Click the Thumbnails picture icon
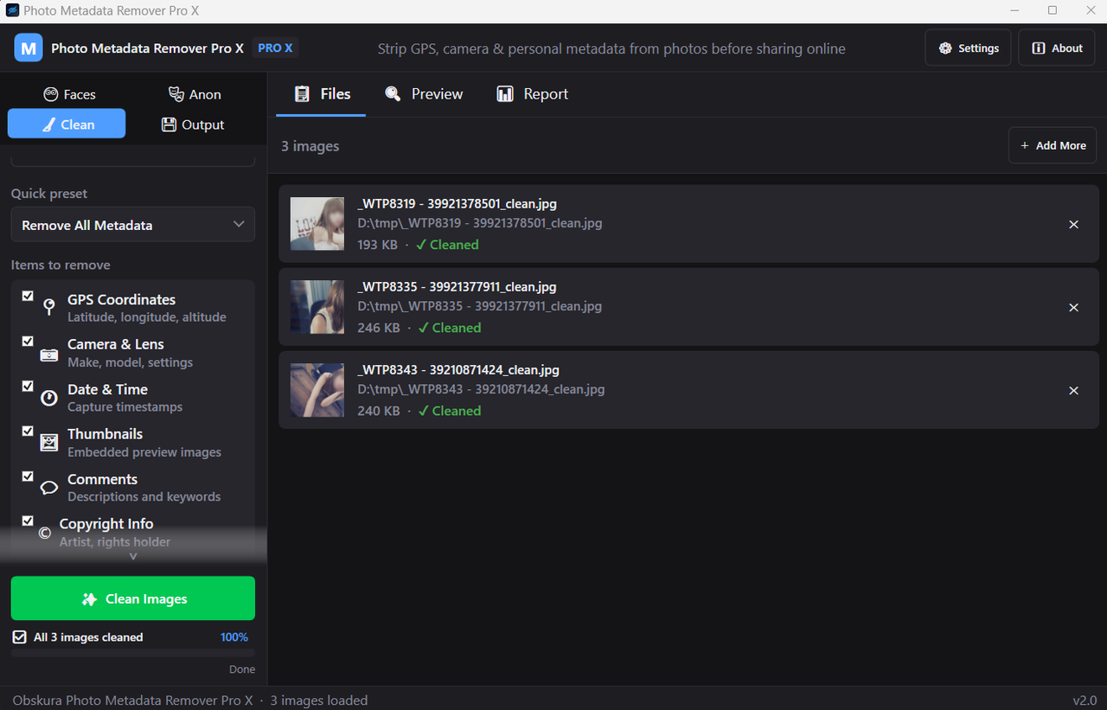Viewport: 1107px width, 710px height. [x=49, y=443]
